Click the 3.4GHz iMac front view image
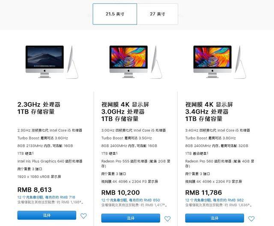The height and width of the screenshot is (226, 274). coord(212,62)
